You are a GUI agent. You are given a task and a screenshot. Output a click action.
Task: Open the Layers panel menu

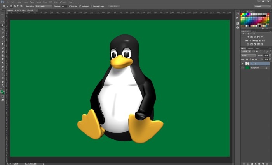[x=270, y=48]
